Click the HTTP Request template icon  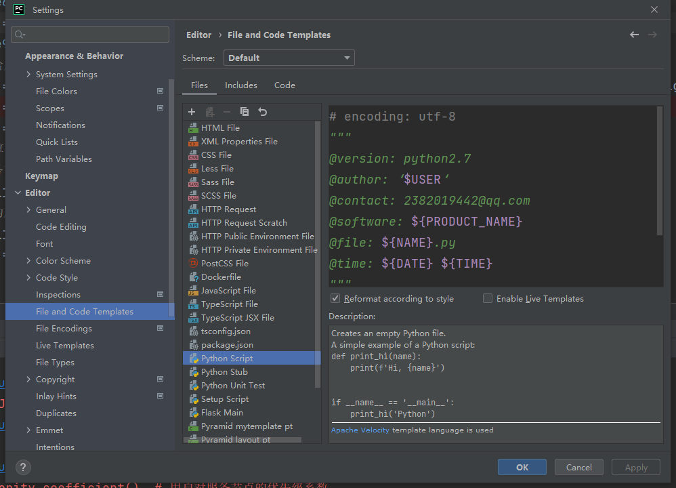[193, 209]
